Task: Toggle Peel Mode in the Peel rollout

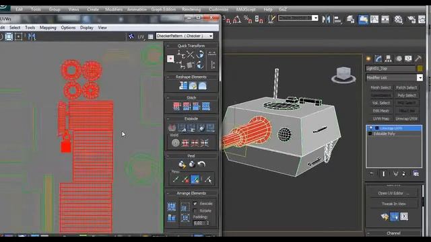Action: (x=192, y=164)
